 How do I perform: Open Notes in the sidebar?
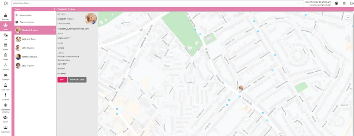point(5,57)
